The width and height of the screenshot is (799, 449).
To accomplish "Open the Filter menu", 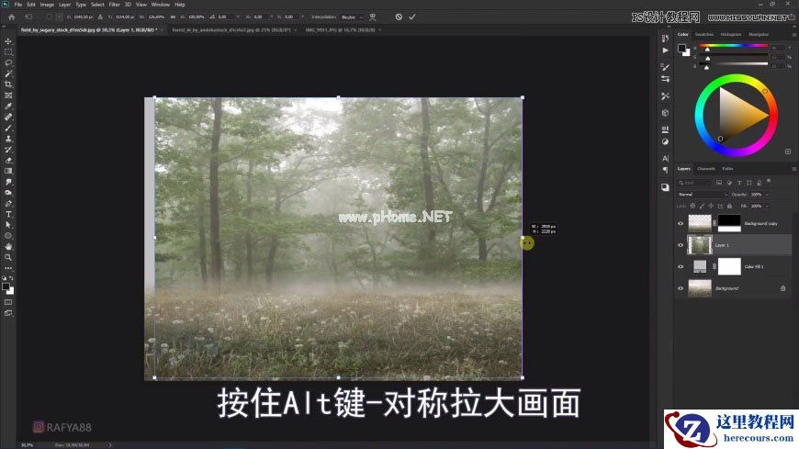I will click(x=114, y=5).
